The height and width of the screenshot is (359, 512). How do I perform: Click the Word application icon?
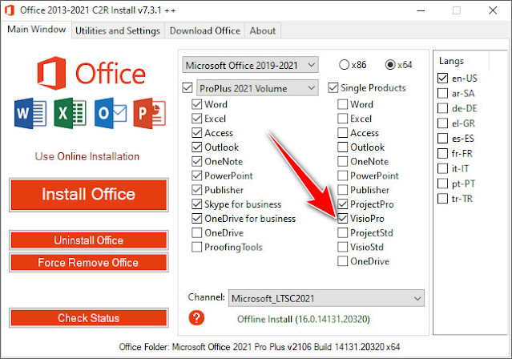(x=30, y=113)
